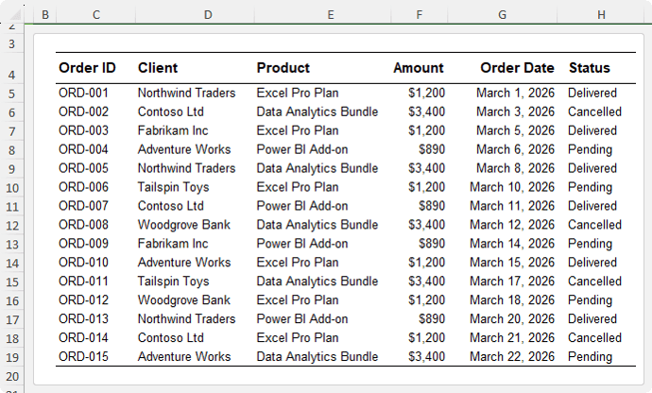Click the $1,200 amount for ORD-001
This screenshot has width=652, height=393.
pos(426,93)
